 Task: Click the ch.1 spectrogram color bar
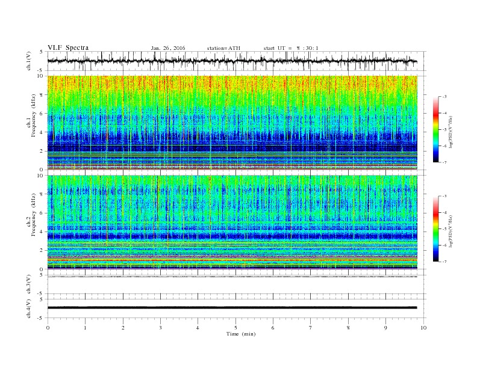[435, 129]
